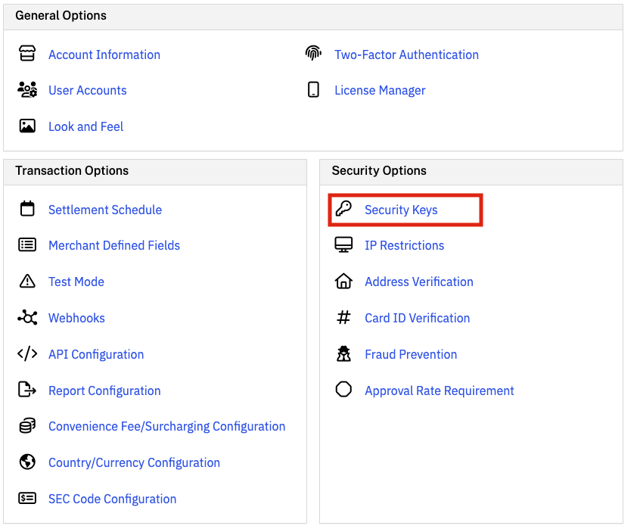Click the picture icon for Look and Feel
Viewport: 640px width, 532px height.
pyautogui.click(x=27, y=126)
